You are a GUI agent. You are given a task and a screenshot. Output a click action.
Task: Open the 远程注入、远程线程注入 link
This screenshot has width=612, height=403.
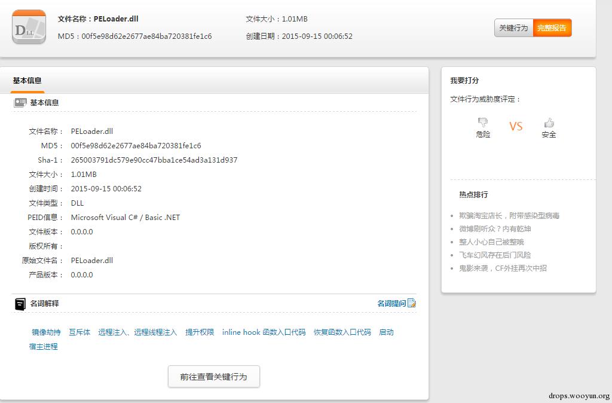coord(137,332)
